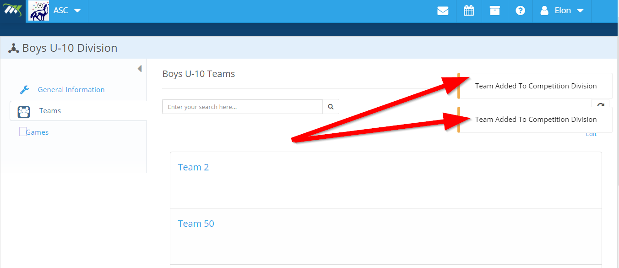Click the refresh icon button

point(600,104)
